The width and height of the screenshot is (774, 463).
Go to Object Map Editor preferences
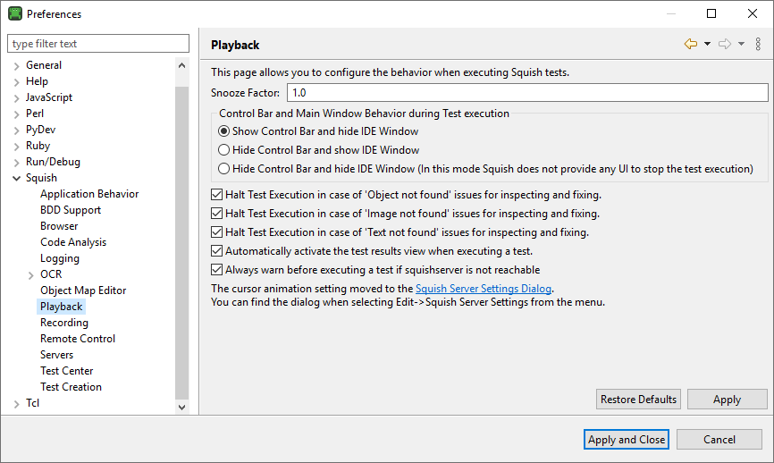coord(83,290)
